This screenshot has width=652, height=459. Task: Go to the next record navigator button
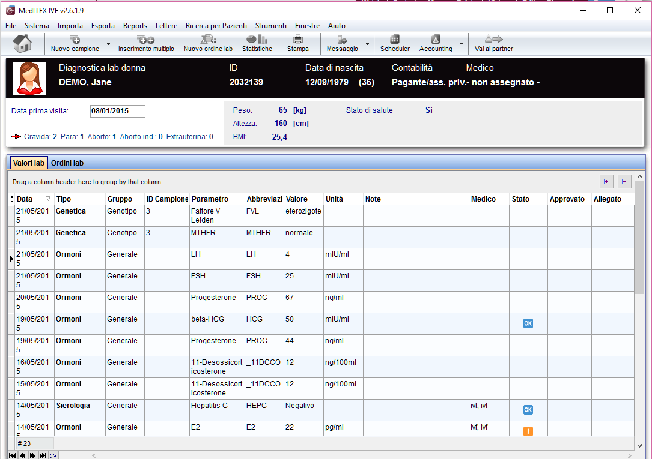point(32,455)
